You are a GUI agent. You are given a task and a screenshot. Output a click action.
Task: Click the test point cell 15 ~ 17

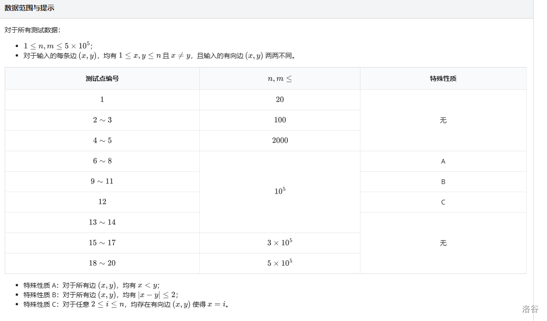pos(102,243)
